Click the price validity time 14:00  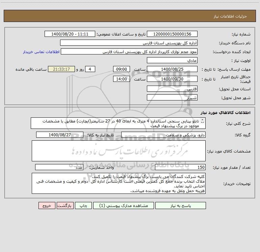click(121, 79)
